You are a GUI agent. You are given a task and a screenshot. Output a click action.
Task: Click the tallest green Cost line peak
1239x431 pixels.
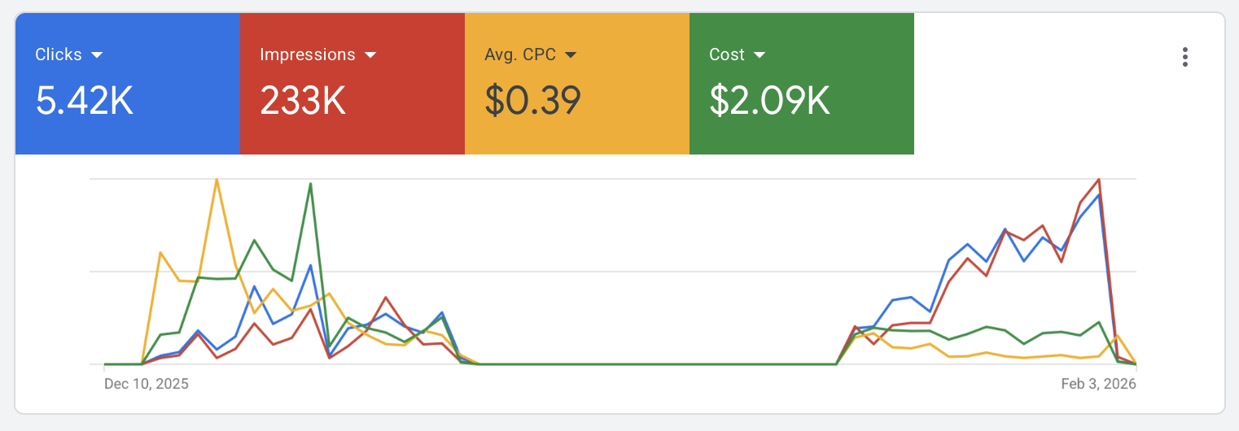(x=310, y=184)
